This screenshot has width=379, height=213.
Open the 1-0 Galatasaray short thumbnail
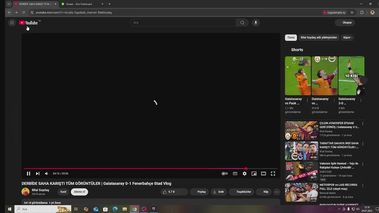325,76
